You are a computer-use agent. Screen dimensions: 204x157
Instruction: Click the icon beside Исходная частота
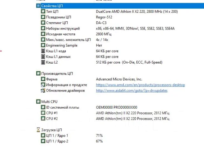tap(43, 34)
